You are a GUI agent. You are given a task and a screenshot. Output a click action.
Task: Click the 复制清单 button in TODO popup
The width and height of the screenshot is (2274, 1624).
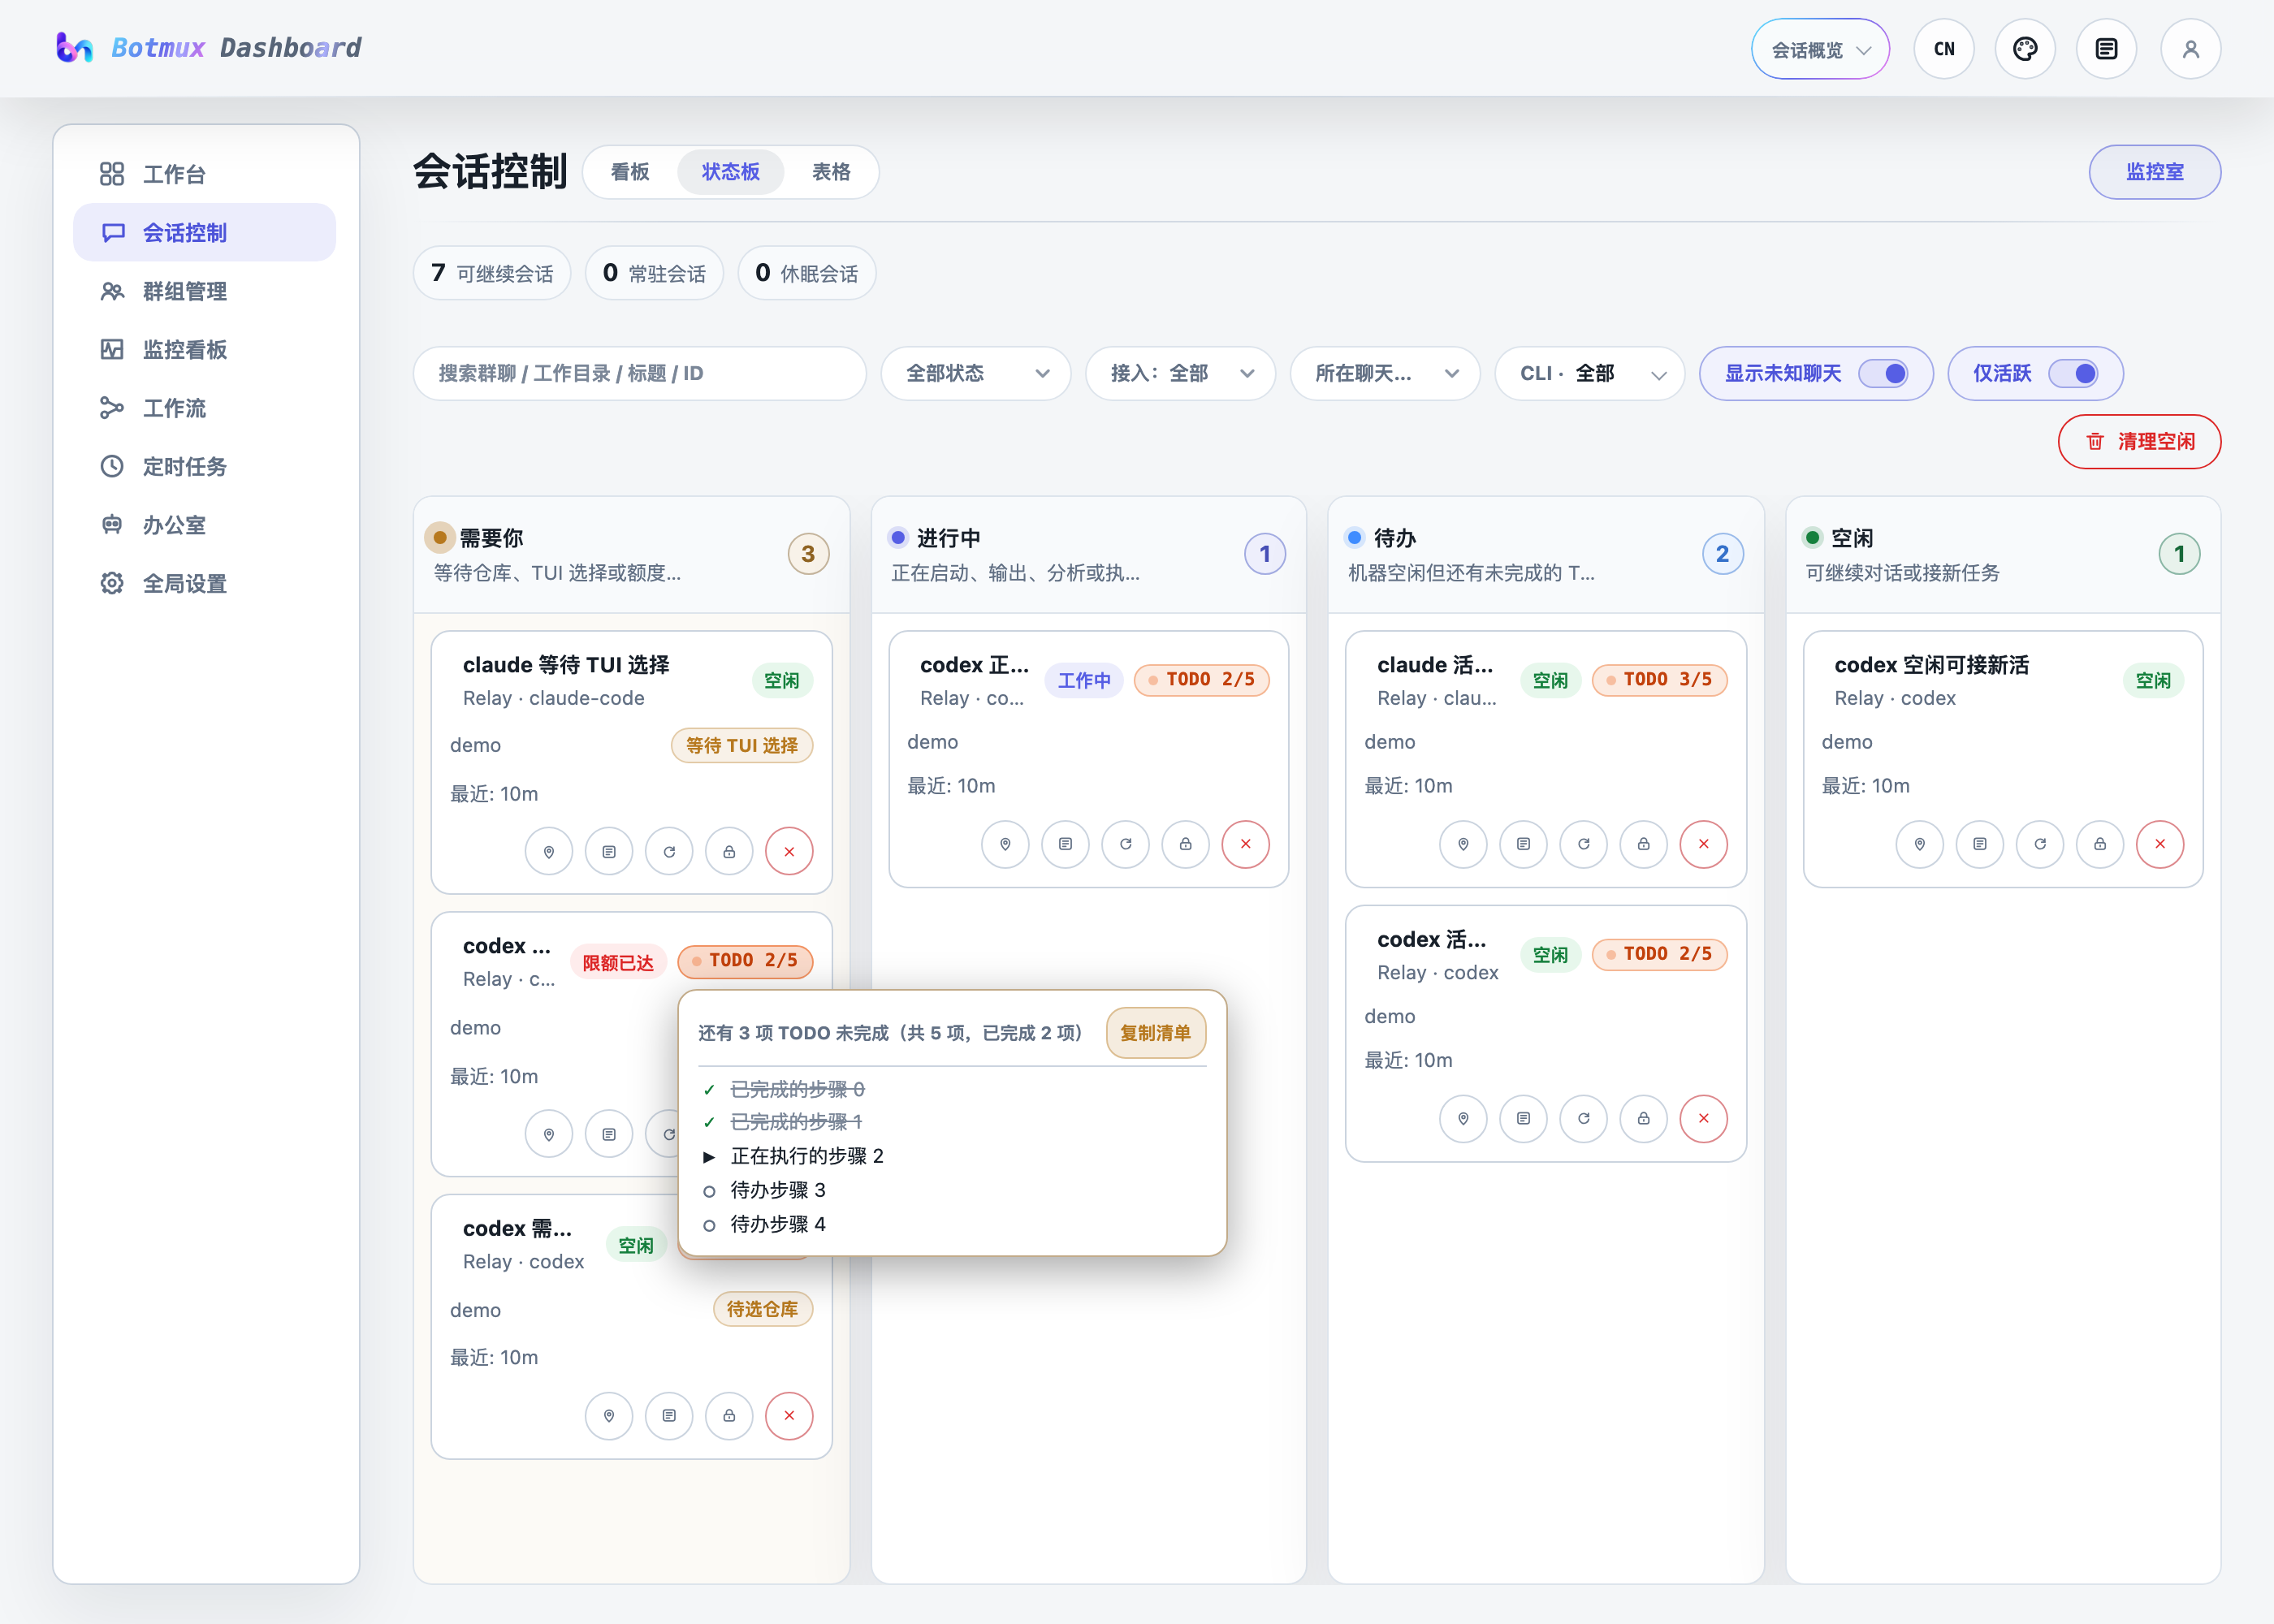[1155, 1033]
